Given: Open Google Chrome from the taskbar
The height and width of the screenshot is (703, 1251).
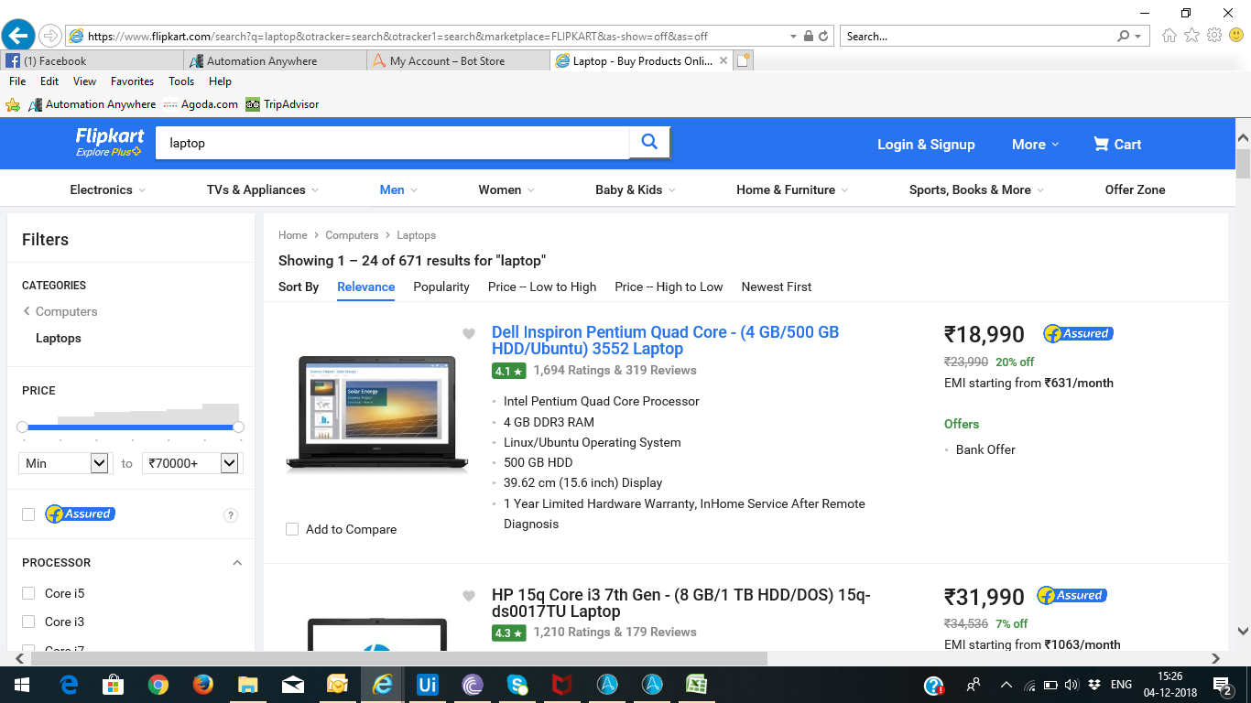Looking at the screenshot, I should (158, 685).
